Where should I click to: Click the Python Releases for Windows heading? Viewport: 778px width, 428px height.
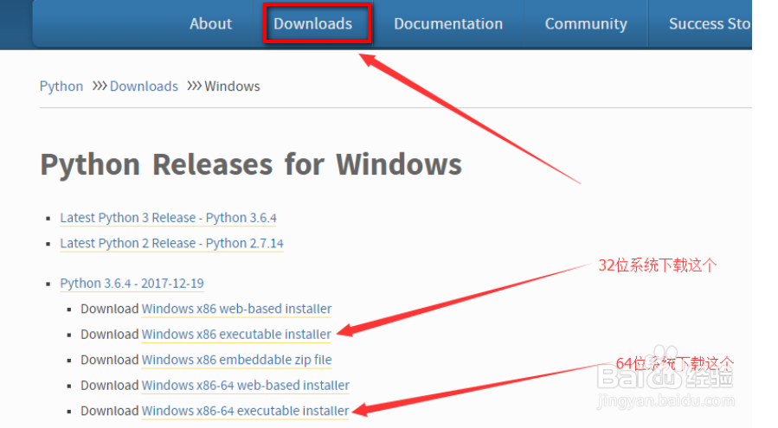[251, 164]
